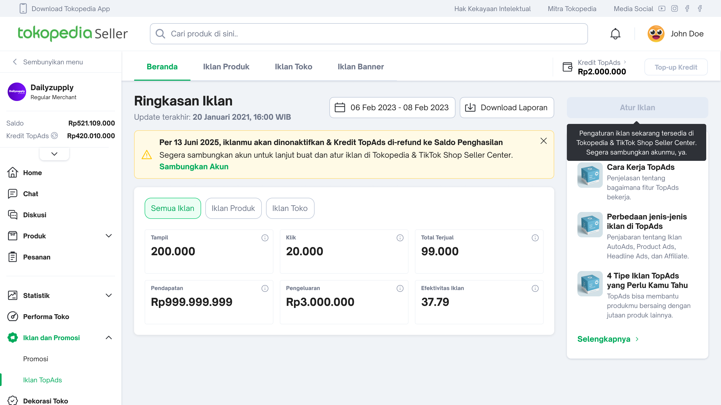Click the Instagram icon in top bar

click(x=674, y=9)
